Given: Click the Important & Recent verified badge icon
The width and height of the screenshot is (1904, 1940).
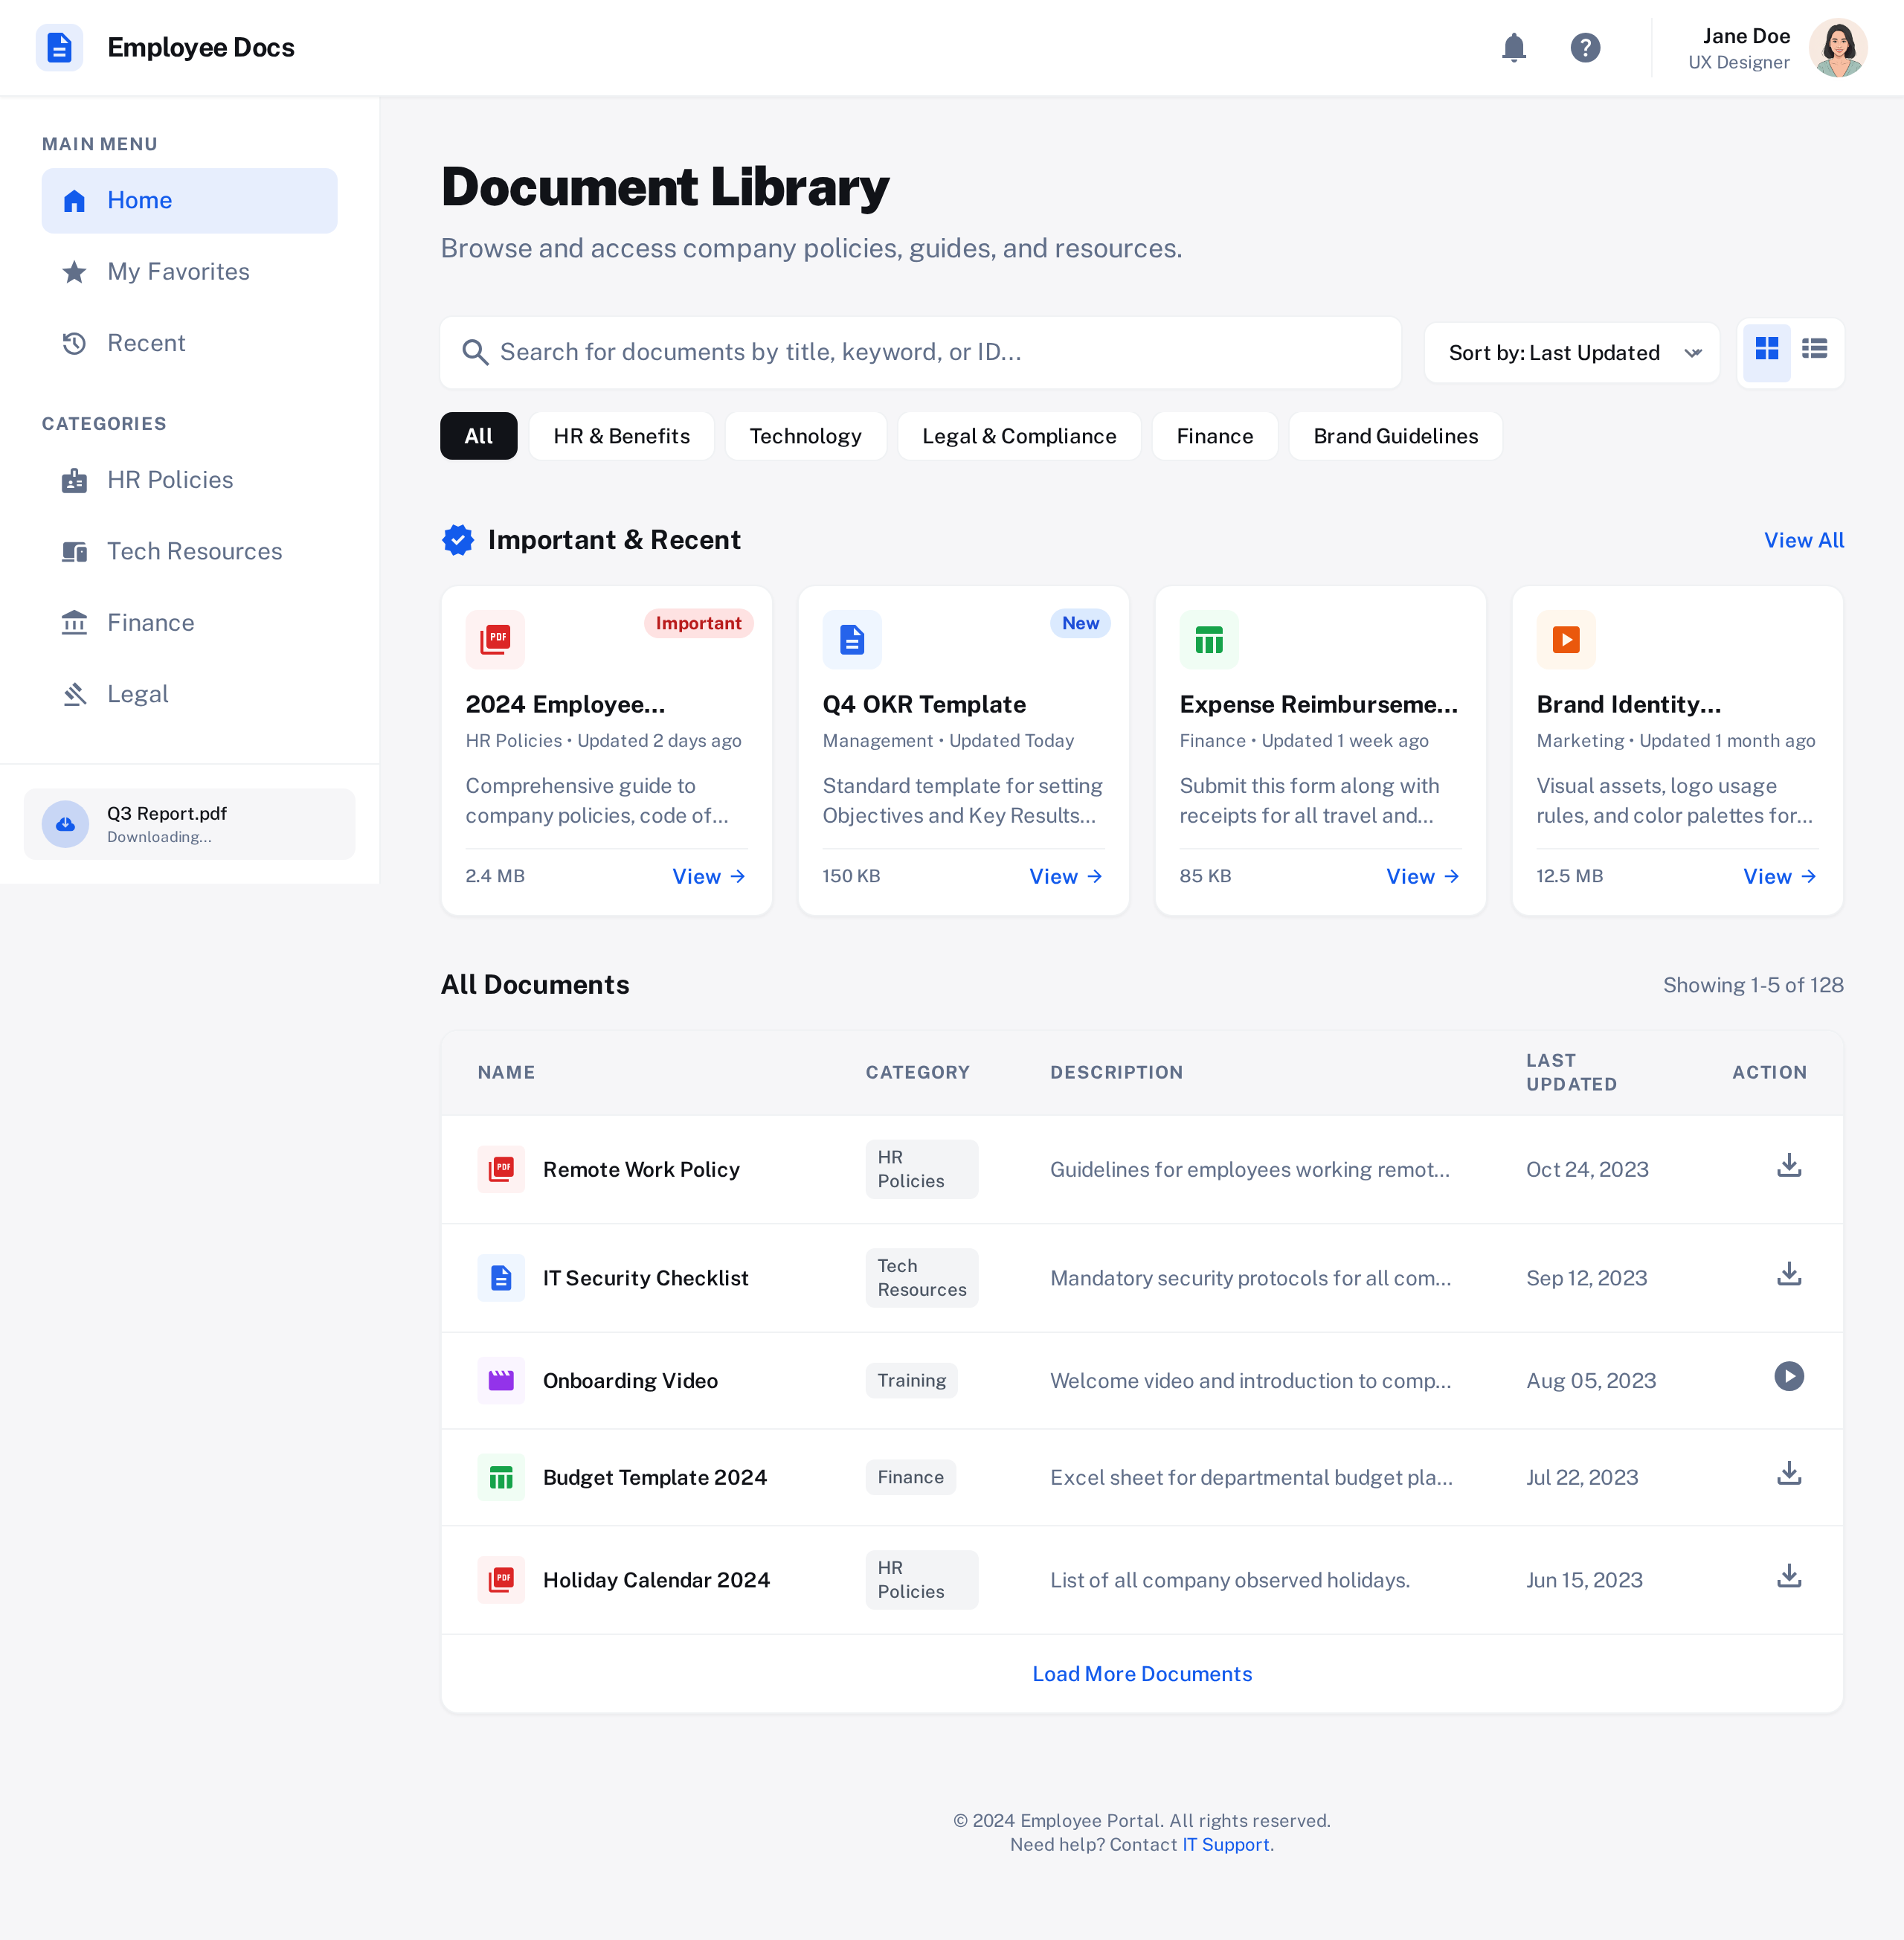Looking at the screenshot, I should (x=458, y=540).
